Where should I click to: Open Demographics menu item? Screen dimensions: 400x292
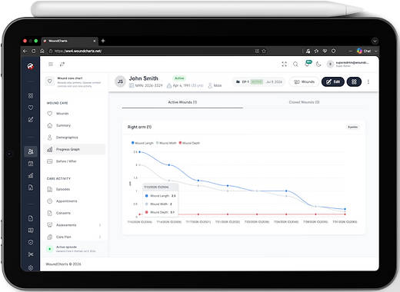click(x=75, y=138)
